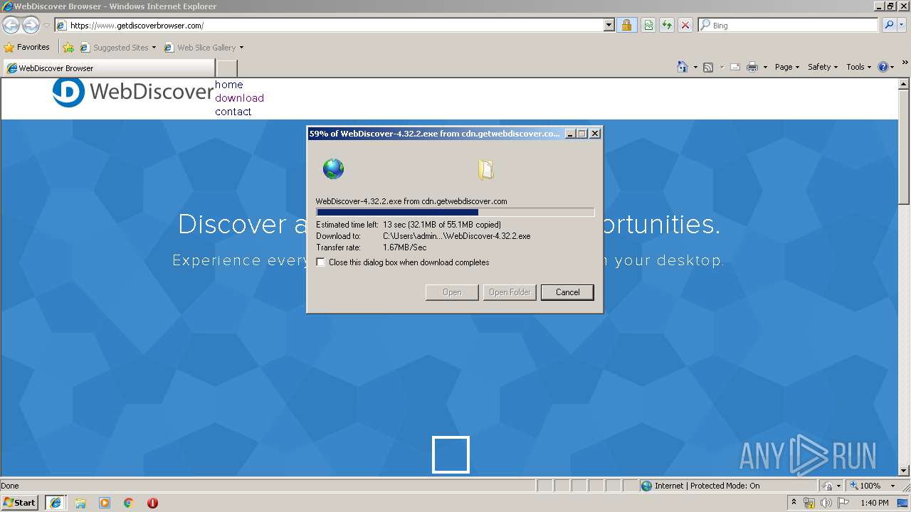This screenshot has width=911, height=512.
Task: Click the white square scroll indicator
Action: tap(451, 454)
